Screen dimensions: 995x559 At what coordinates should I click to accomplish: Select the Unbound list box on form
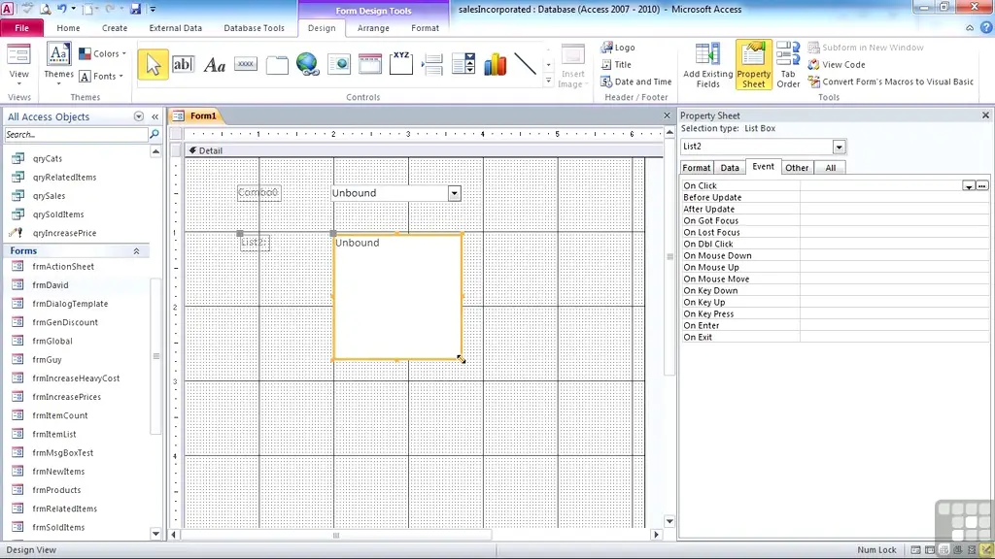397,297
